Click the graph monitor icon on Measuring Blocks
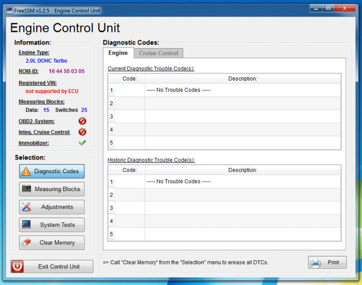Screen dimensions: 362x285 click(x=27, y=189)
